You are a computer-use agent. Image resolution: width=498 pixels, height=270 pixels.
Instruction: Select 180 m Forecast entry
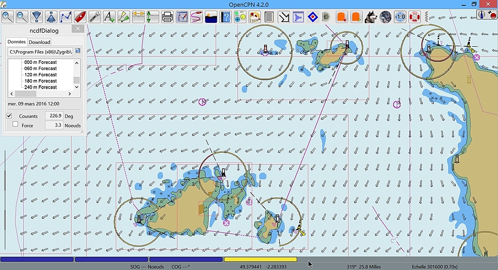[40, 81]
